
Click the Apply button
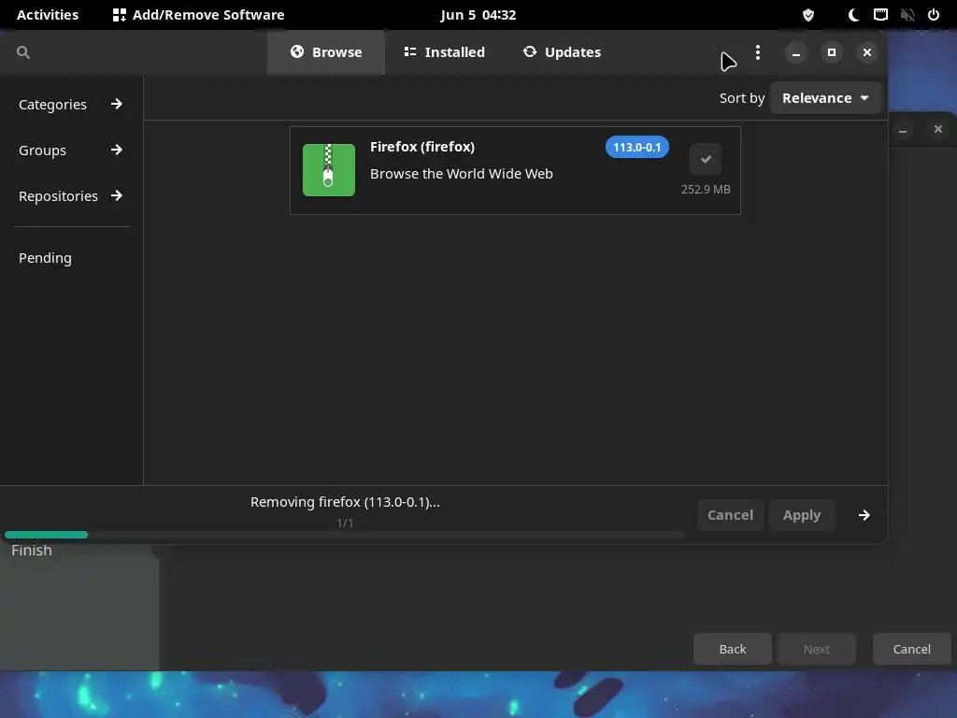801,515
